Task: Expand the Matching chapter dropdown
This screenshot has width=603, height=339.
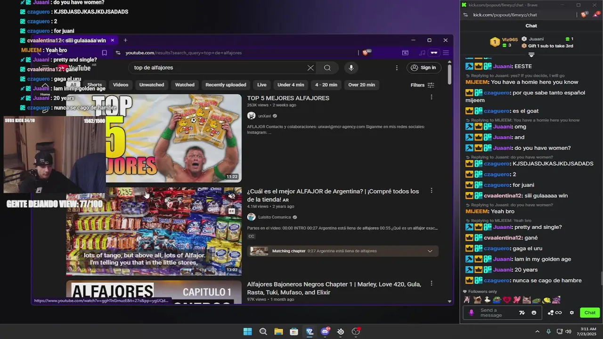Action: [430, 251]
